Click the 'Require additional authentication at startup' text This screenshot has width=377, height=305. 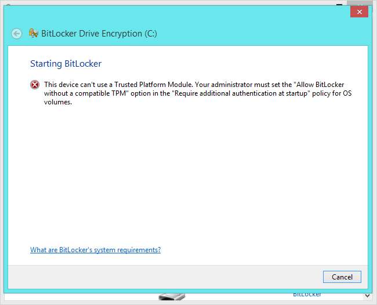pos(241,93)
